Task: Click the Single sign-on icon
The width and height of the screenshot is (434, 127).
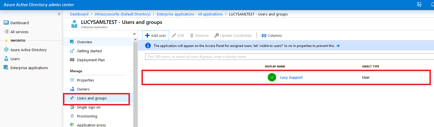Action: tap(72, 107)
